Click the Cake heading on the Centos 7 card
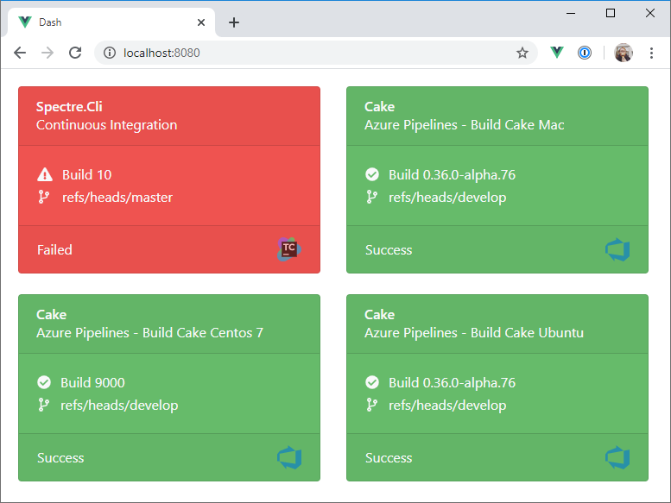The image size is (671, 503). point(51,314)
